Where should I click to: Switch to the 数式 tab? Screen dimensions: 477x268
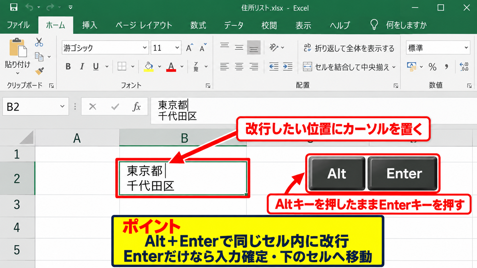point(198,25)
